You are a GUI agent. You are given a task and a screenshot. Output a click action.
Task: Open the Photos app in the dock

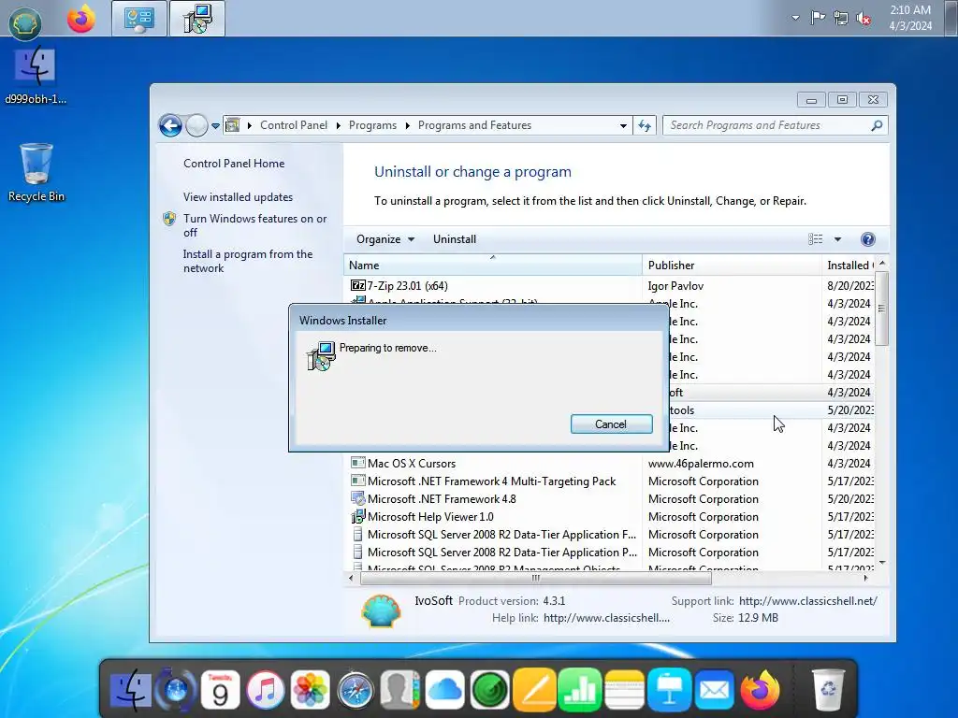coord(311,691)
